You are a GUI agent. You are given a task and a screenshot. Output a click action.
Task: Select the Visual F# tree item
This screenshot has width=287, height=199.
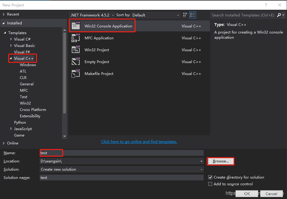22,52
